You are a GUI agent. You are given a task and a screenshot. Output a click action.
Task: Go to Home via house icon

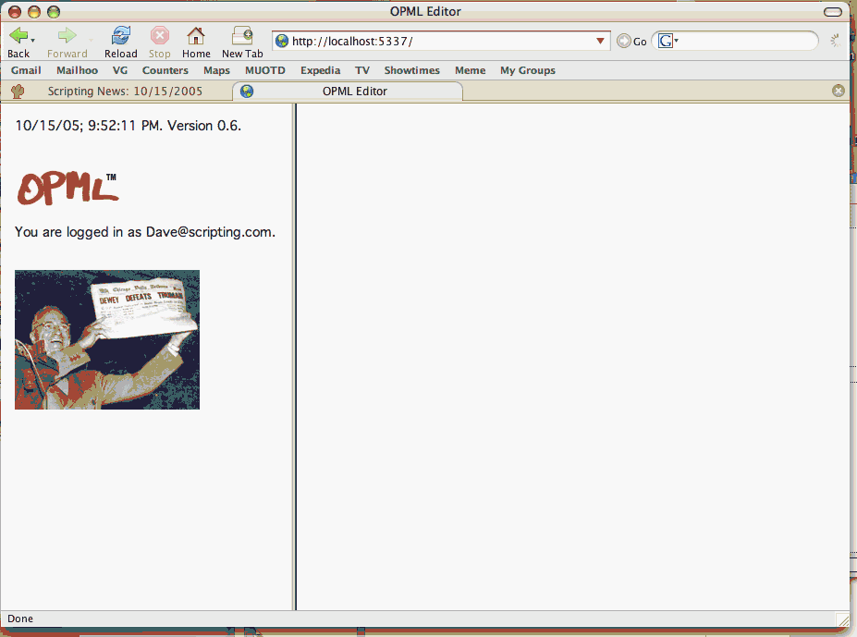click(195, 36)
